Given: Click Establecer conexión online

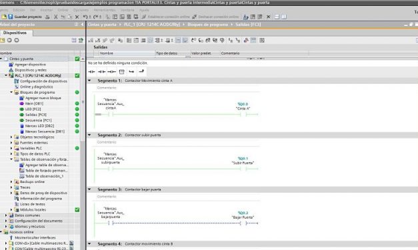Looking at the screenshot, I should [x=165, y=17].
